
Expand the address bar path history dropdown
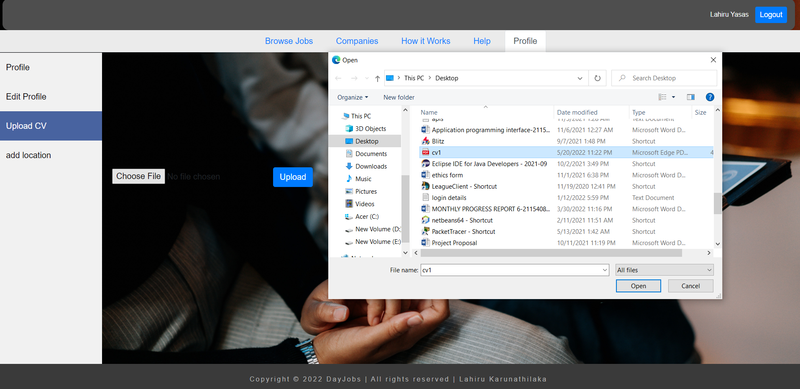click(x=580, y=78)
